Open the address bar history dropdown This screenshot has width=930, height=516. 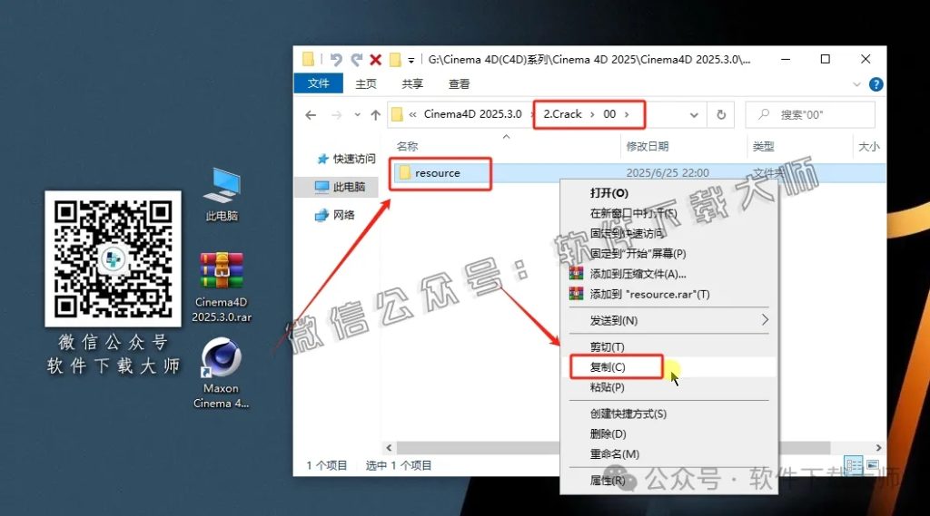pos(693,115)
